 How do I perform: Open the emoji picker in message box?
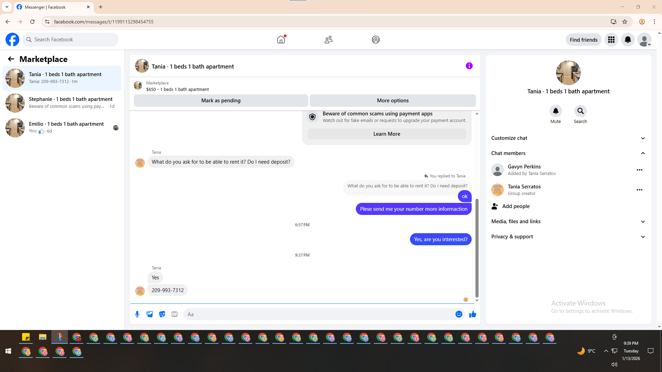coord(459,314)
